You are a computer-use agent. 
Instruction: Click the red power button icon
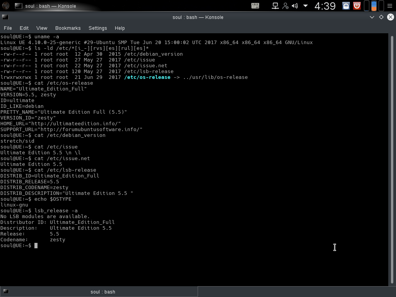(x=357, y=5)
